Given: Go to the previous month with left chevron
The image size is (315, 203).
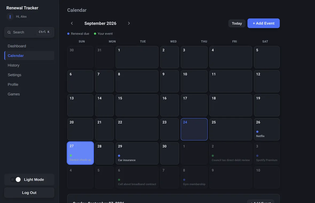Looking at the screenshot, I should 72,23.
